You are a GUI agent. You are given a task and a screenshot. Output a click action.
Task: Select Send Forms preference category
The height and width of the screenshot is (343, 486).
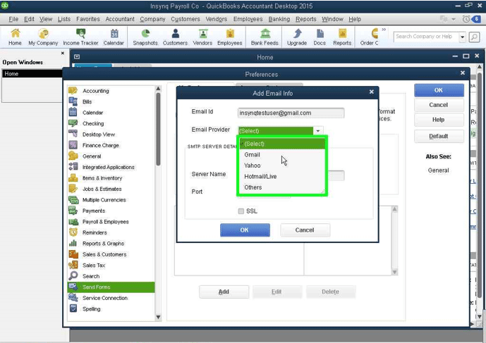(x=111, y=287)
